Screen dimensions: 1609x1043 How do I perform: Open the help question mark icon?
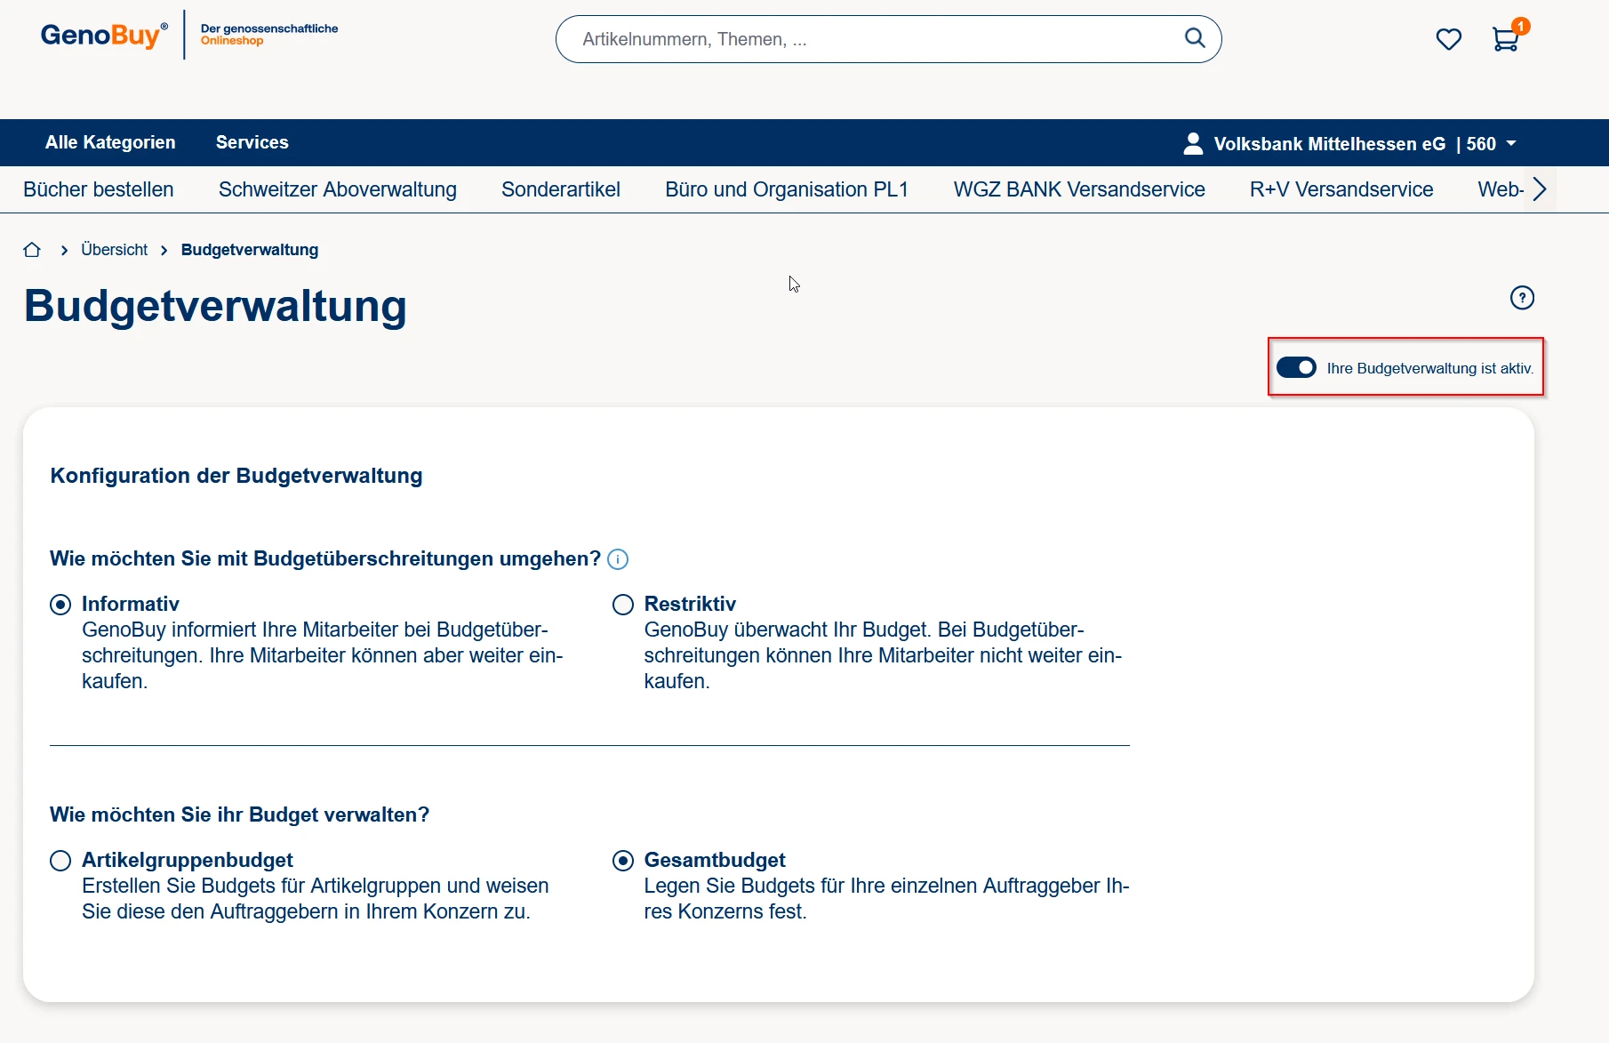[1522, 298]
